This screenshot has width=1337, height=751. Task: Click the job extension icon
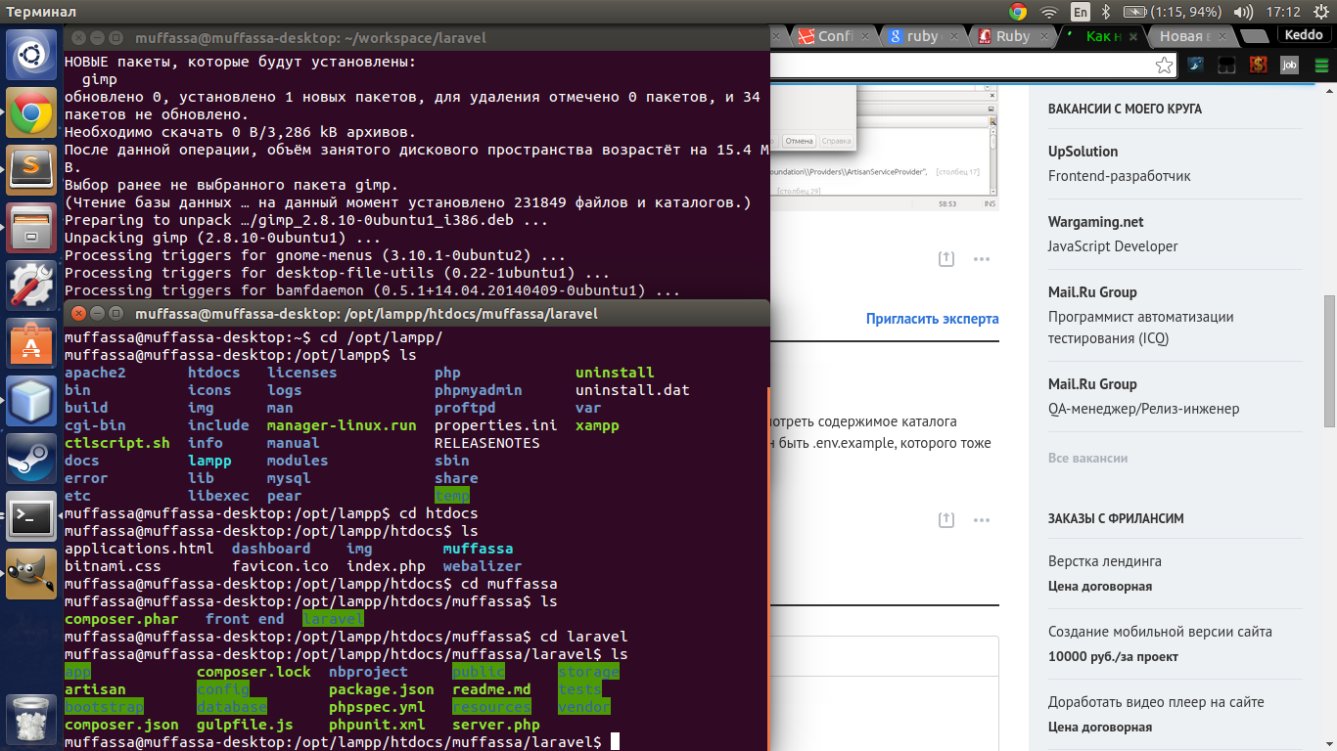point(1289,66)
